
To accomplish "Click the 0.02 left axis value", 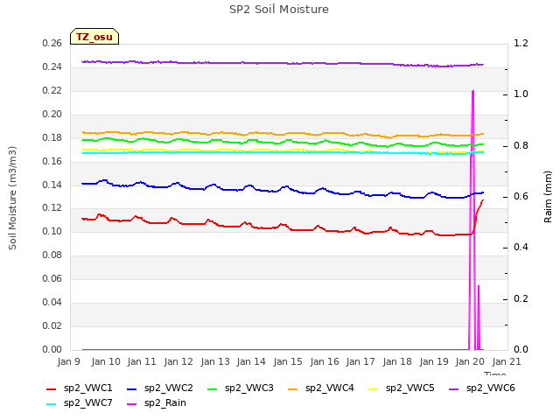I will tap(52, 326).
